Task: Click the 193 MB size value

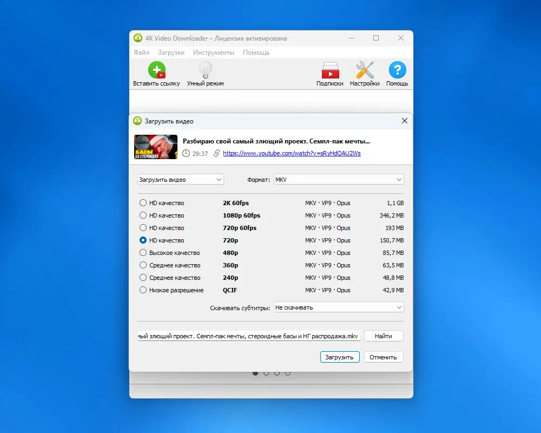Action: tap(394, 228)
